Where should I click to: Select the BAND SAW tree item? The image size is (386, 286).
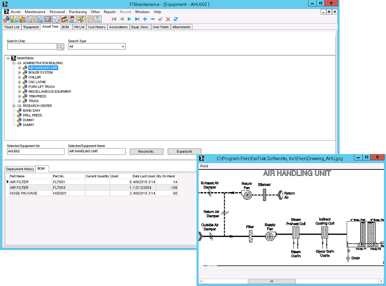pyautogui.click(x=32, y=110)
